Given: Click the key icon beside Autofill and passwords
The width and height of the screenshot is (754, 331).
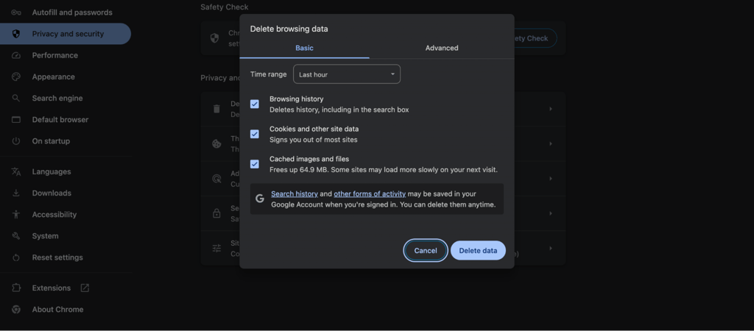Looking at the screenshot, I should coord(16,13).
